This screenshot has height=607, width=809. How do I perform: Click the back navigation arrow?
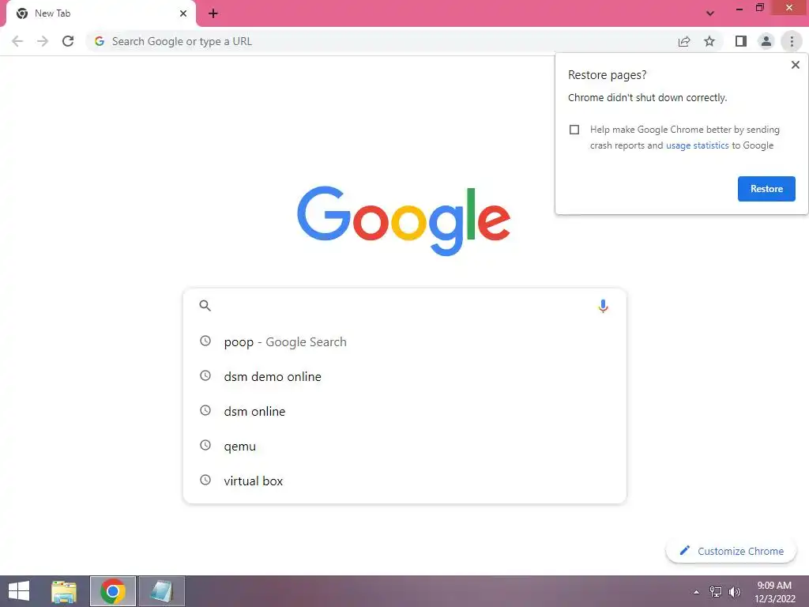(x=17, y=41)
